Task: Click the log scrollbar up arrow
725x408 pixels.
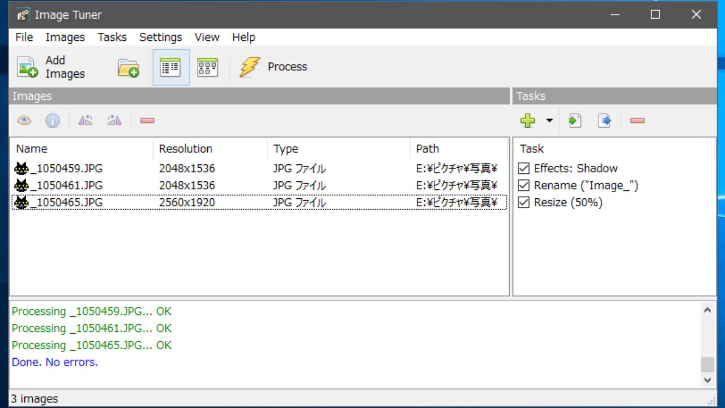Action: [707, 309]
